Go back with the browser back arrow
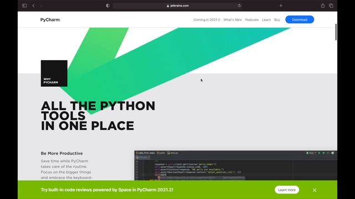 [33, 6]
